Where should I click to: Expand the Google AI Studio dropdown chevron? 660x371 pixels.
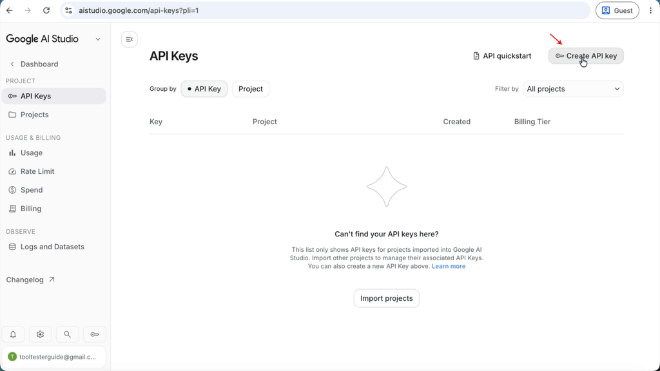point(98,39)
